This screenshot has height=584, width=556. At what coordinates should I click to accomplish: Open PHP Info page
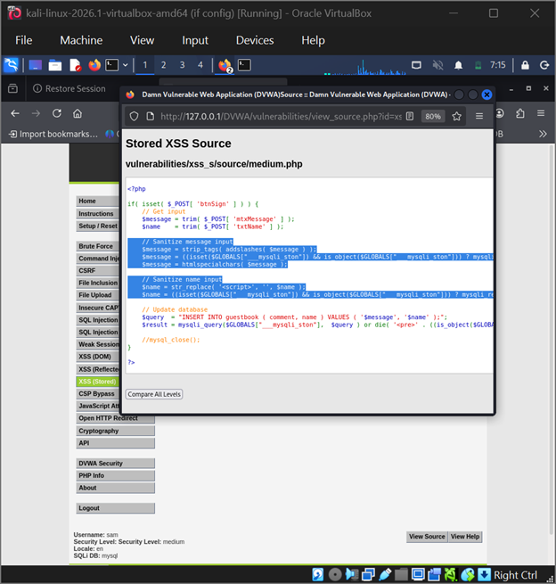115,475
